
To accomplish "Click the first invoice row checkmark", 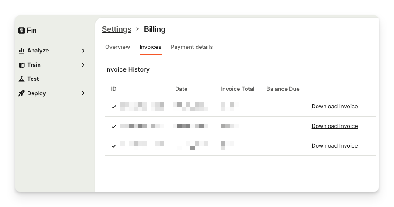I will click(114, 107).
